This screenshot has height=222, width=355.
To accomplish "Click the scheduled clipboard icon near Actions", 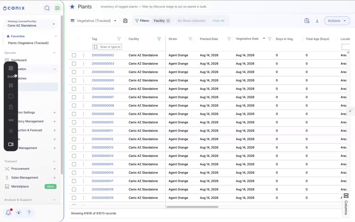I will click(307, 21).
